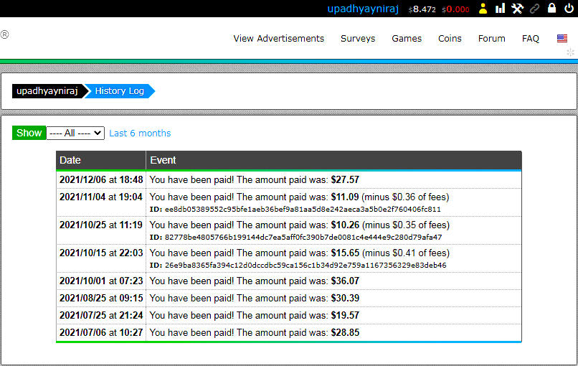
Task: Open the Forum menu item
Action: (491, 39)
